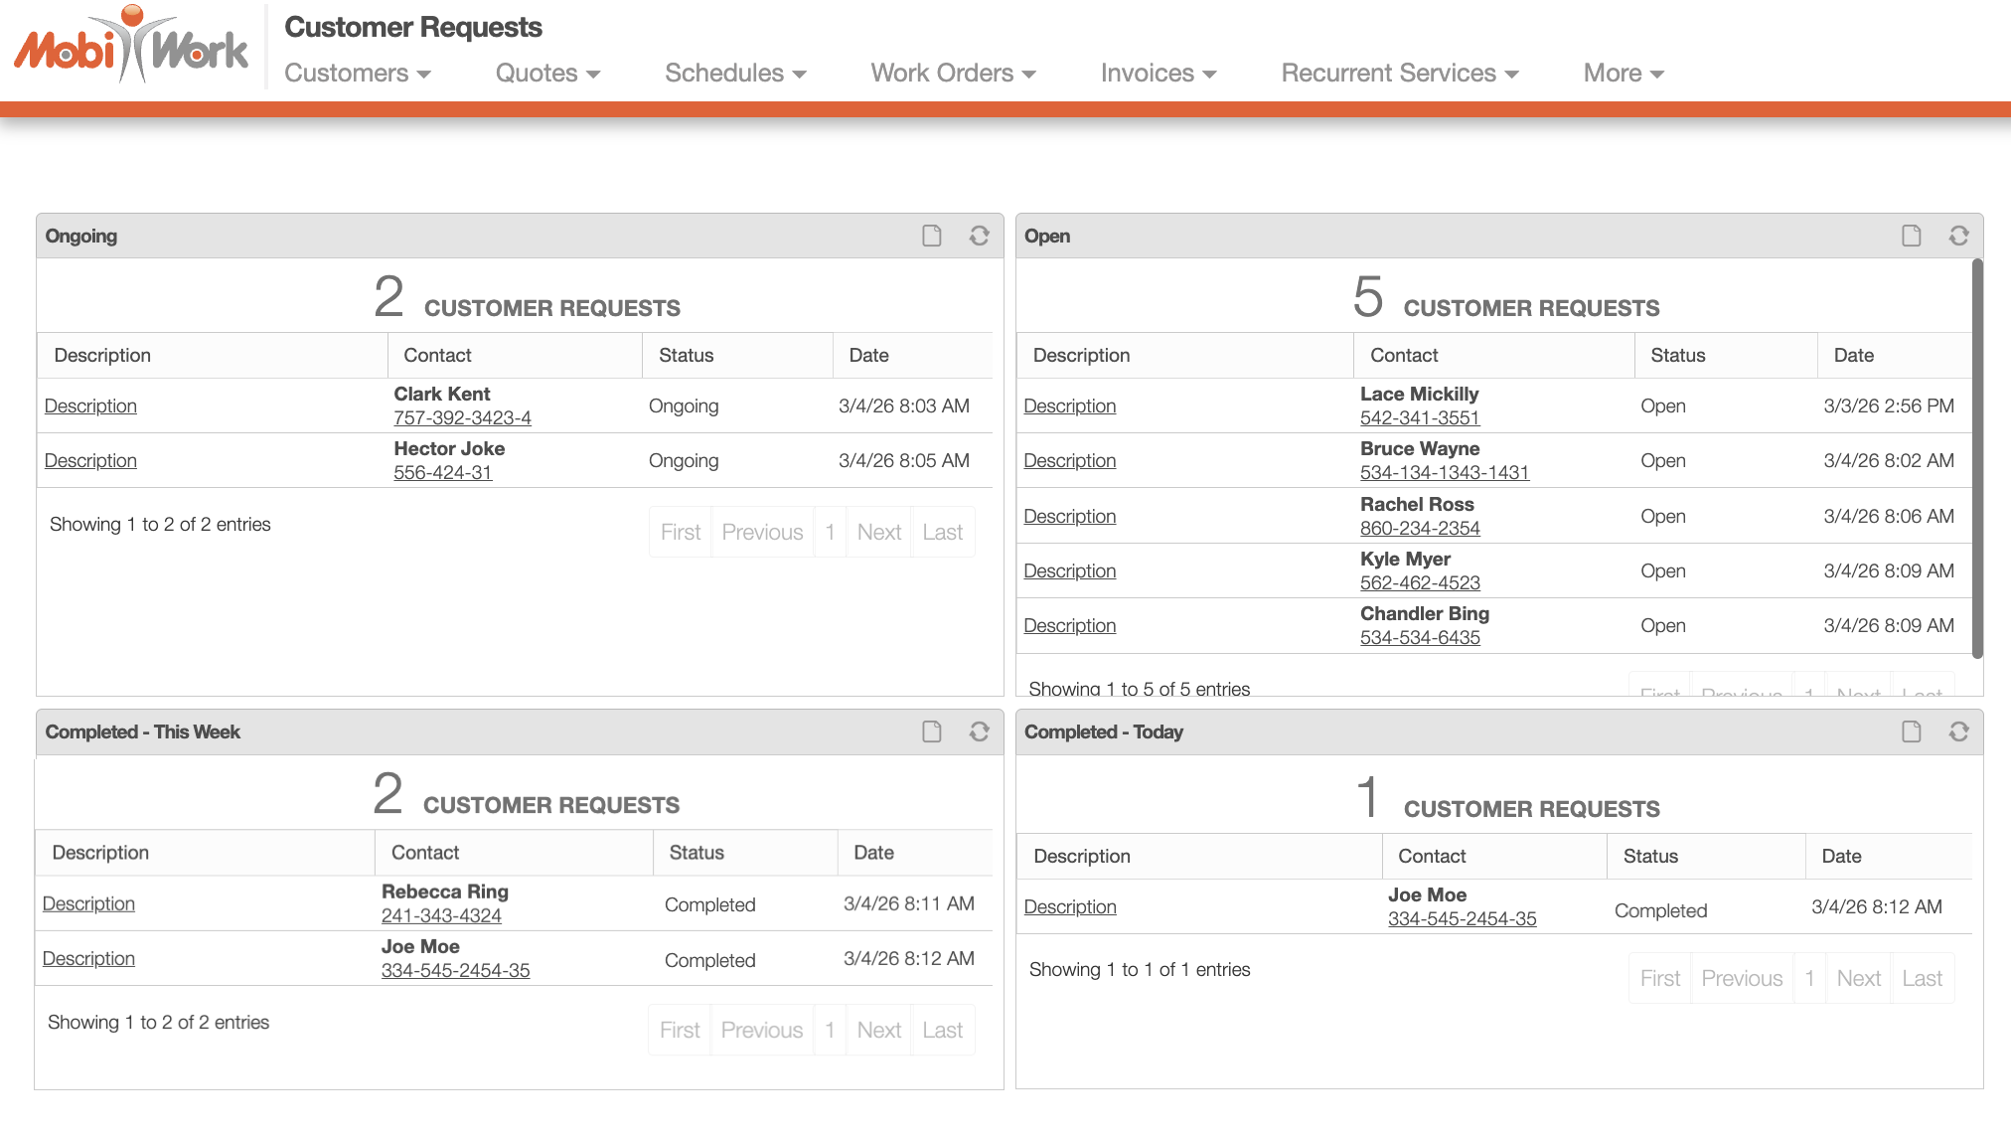Screen dimensions: 2011x1135
Task: Click Bruce Wayne's phone number link
Action: tap(1444, 473)
